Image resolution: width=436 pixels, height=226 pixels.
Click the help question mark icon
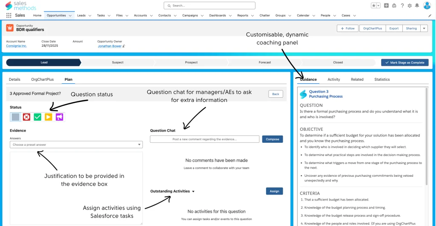(402, 6)
